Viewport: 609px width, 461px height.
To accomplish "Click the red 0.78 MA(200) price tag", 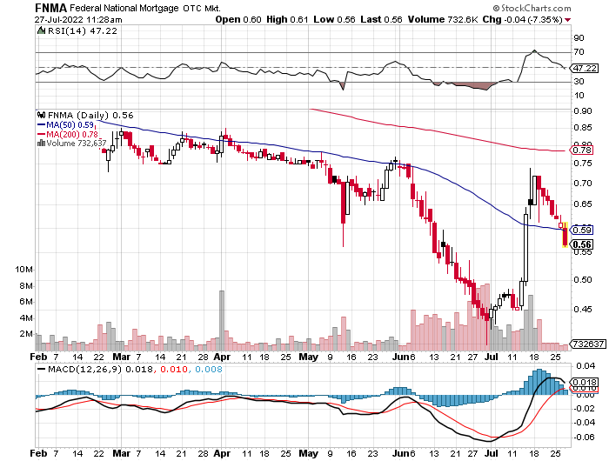I will click(x=581, y=150).
